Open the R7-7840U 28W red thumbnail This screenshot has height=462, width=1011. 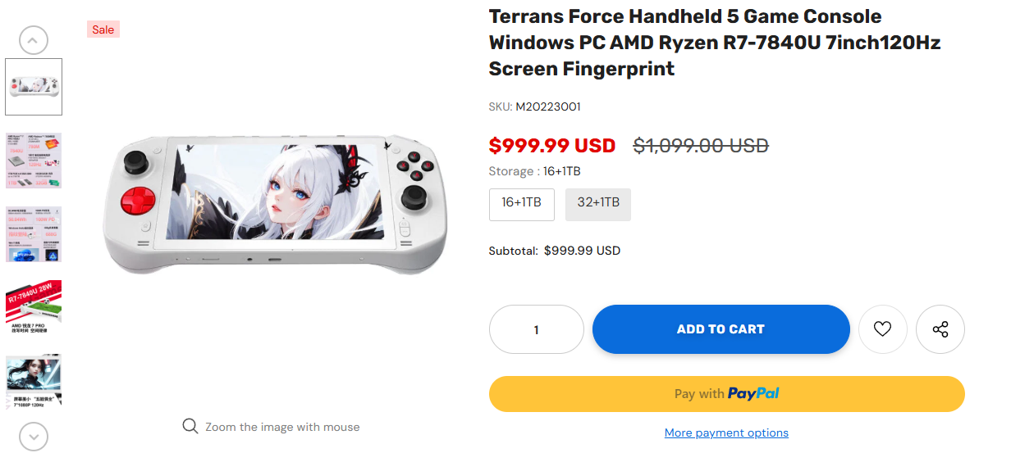[34, 307]
